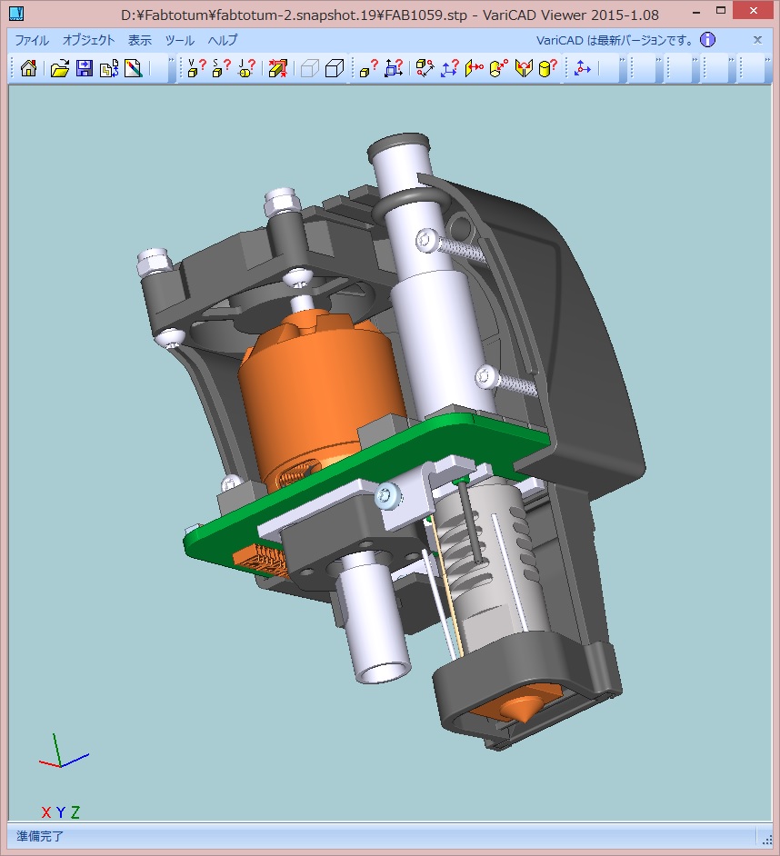Screen dimensions: 780x856
Task: Click the blue info icon beside update message
Action: click(x=707, y=40)
